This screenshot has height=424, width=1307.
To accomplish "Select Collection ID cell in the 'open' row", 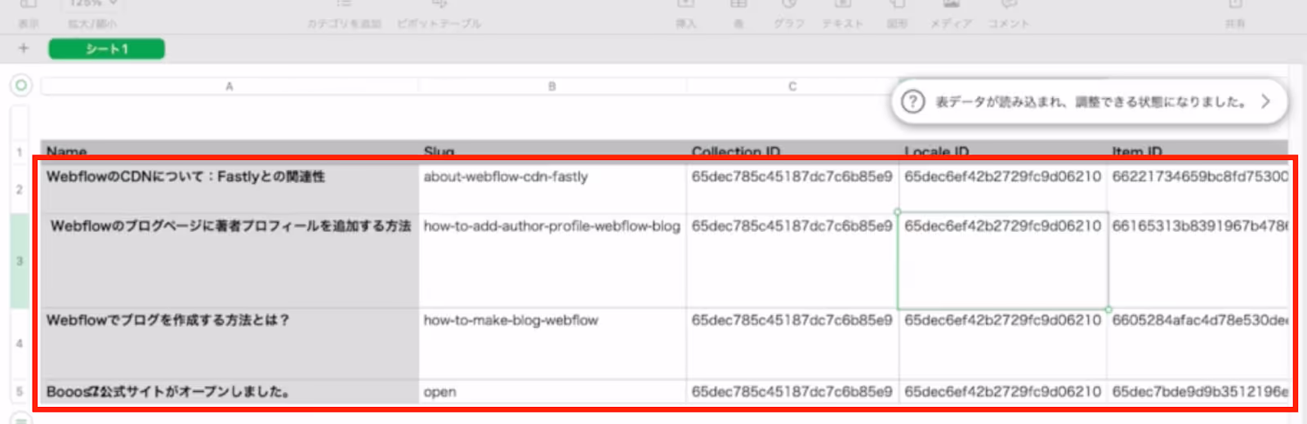I will 792,392.
